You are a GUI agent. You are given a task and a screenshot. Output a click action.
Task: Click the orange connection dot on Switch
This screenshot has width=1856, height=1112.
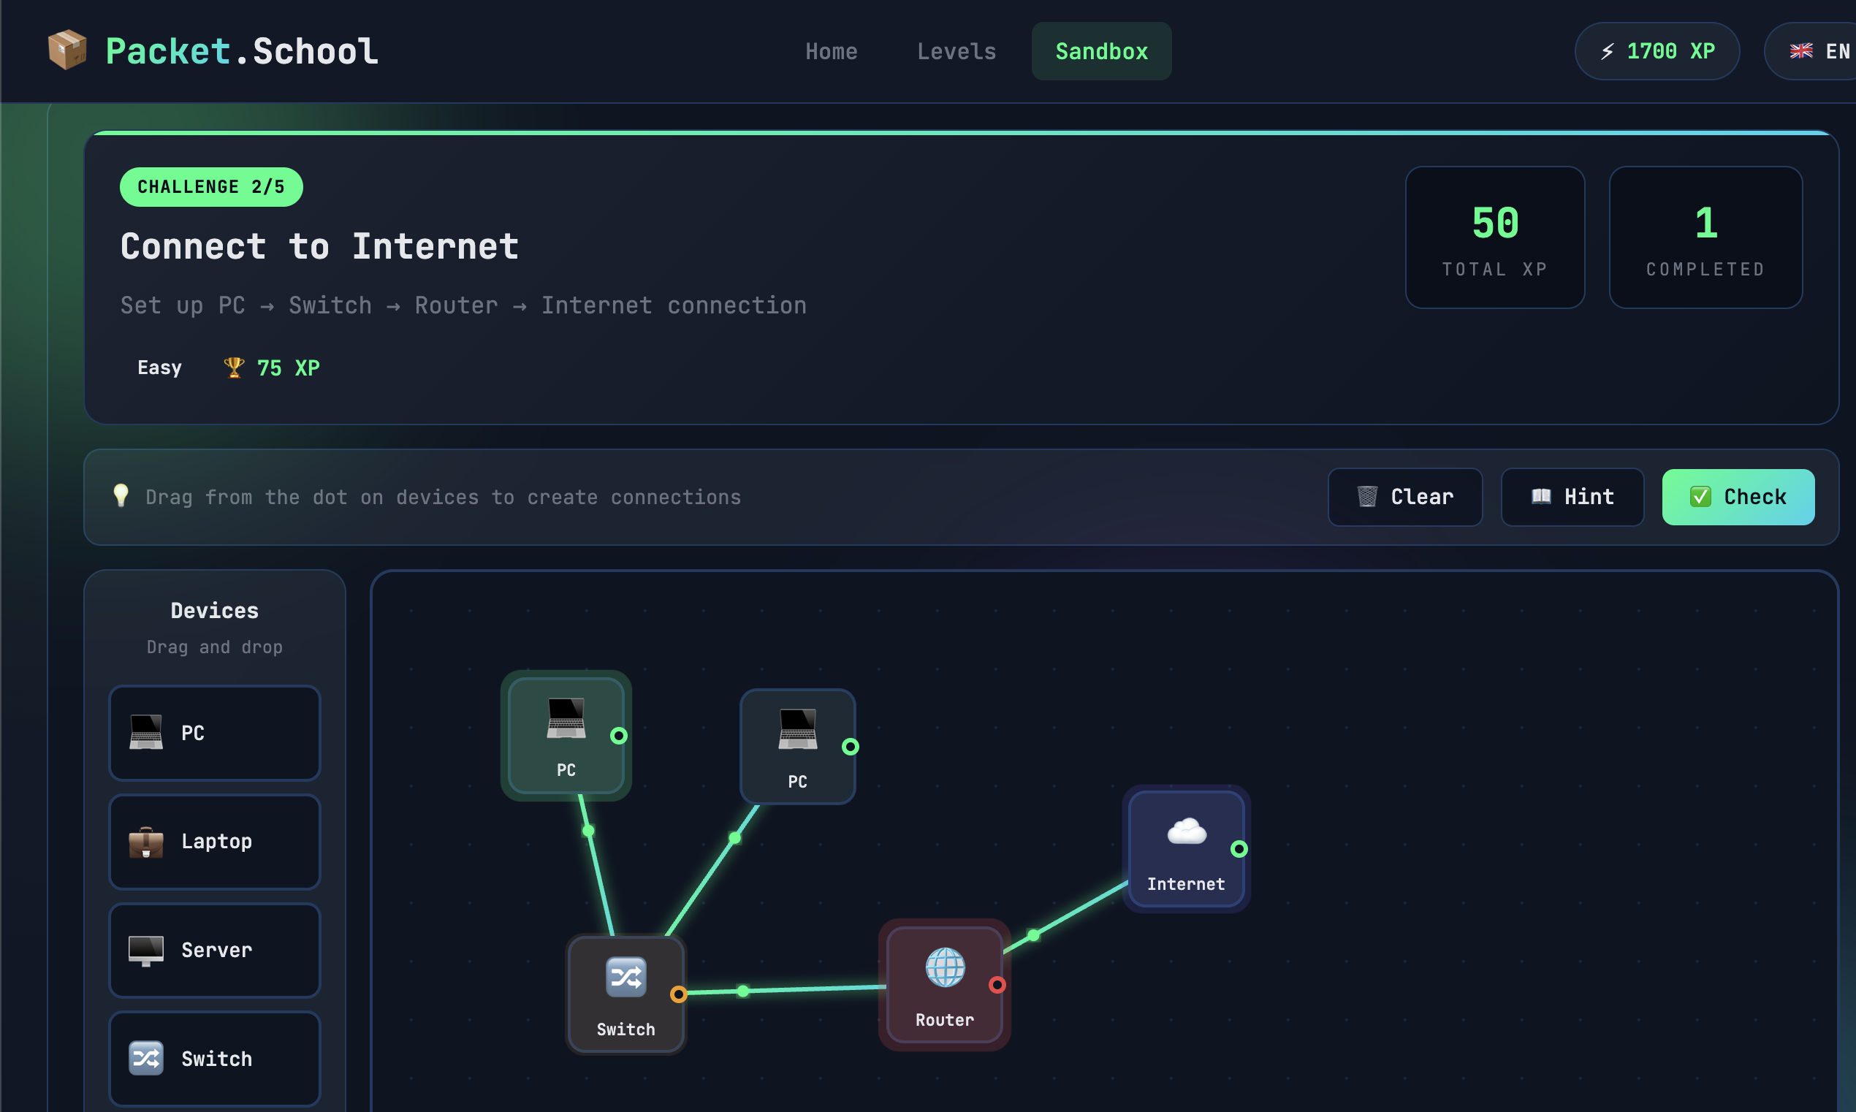point(678,994)
